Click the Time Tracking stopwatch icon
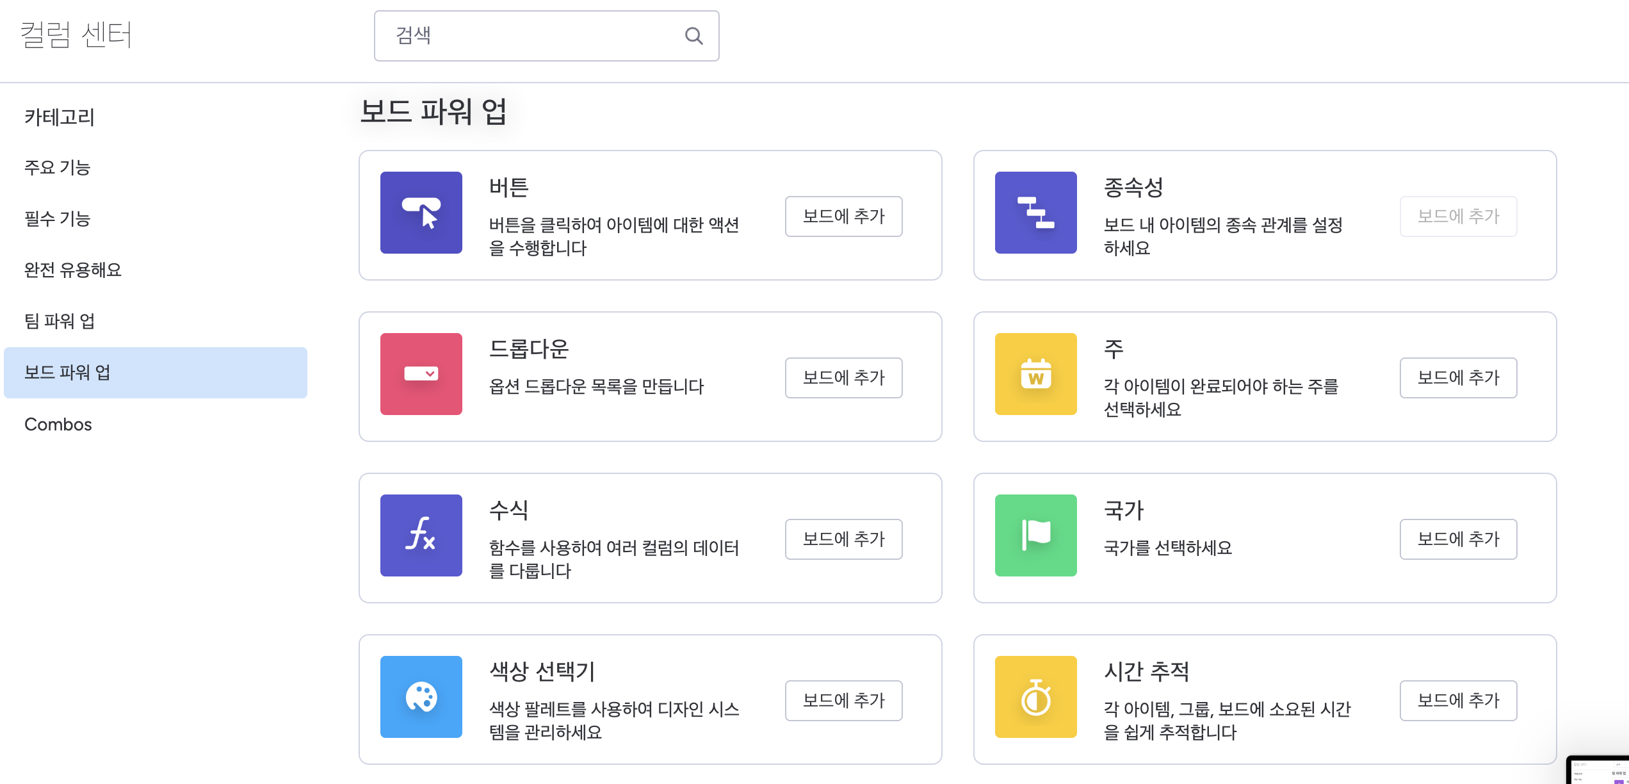The image size is (1629, 784). (1035, 697)
